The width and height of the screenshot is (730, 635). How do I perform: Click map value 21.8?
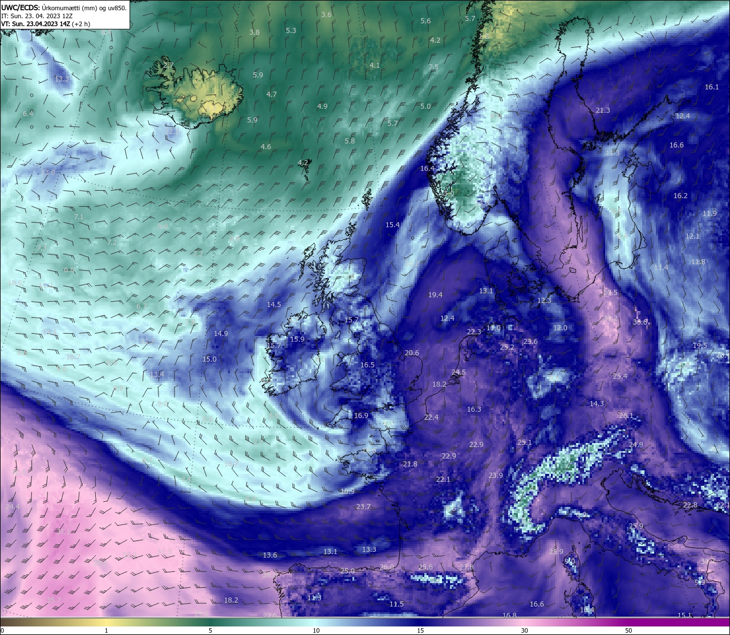click(x=410, y=464)
